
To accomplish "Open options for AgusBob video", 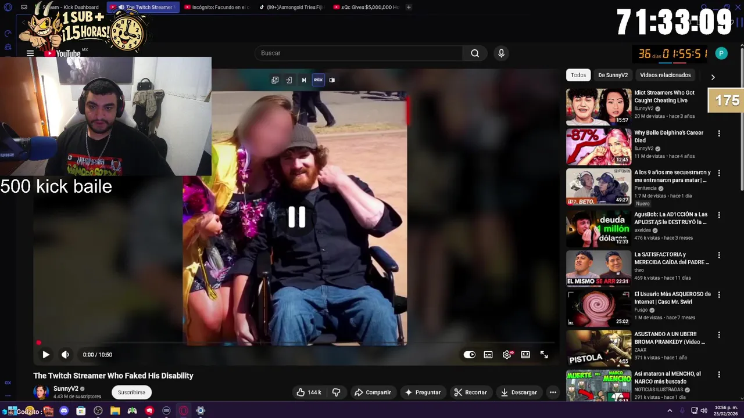I will (x=719, y=215).
